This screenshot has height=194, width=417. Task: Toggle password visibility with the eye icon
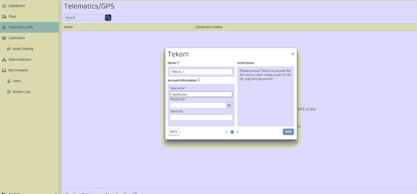pos(229,105)
